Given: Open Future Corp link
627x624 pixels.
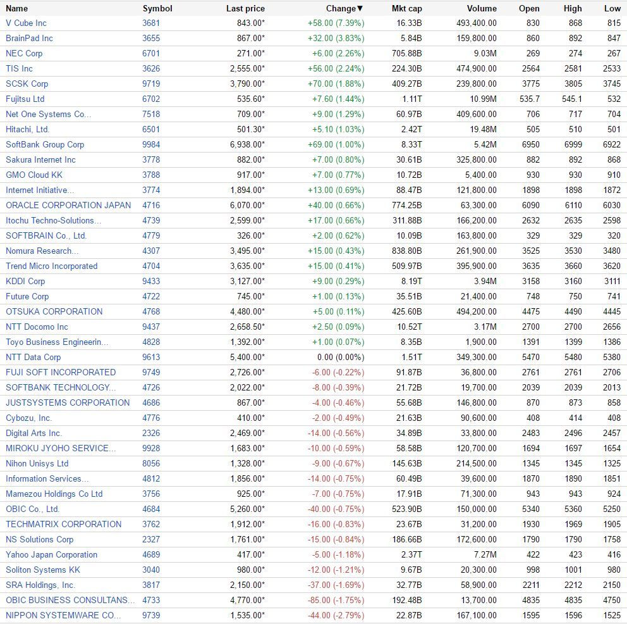Looking at the screenshot, I should coord(27,297).
